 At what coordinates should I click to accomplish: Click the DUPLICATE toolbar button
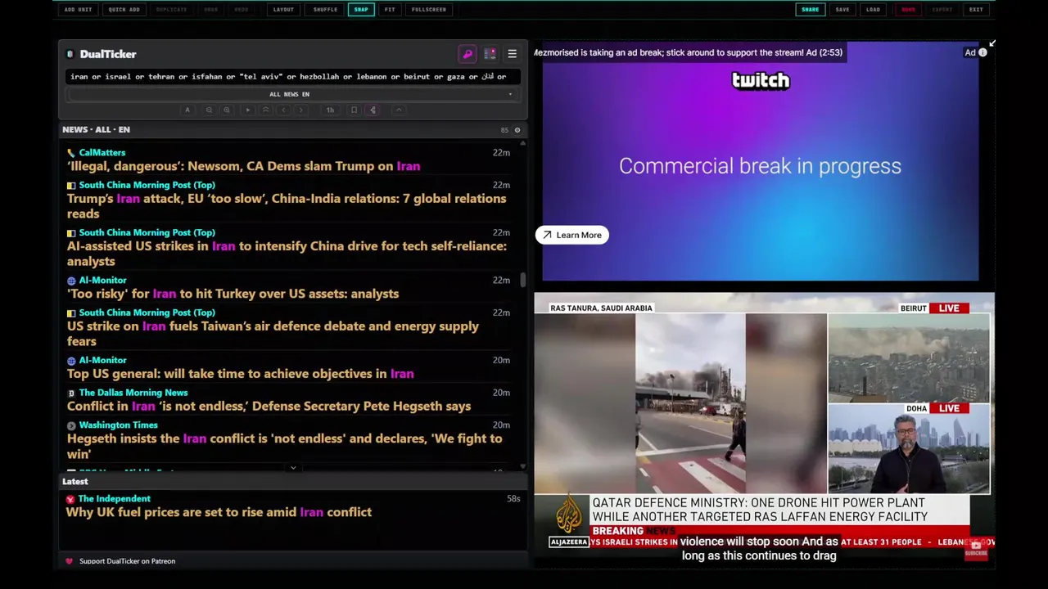tap(171, 10)
